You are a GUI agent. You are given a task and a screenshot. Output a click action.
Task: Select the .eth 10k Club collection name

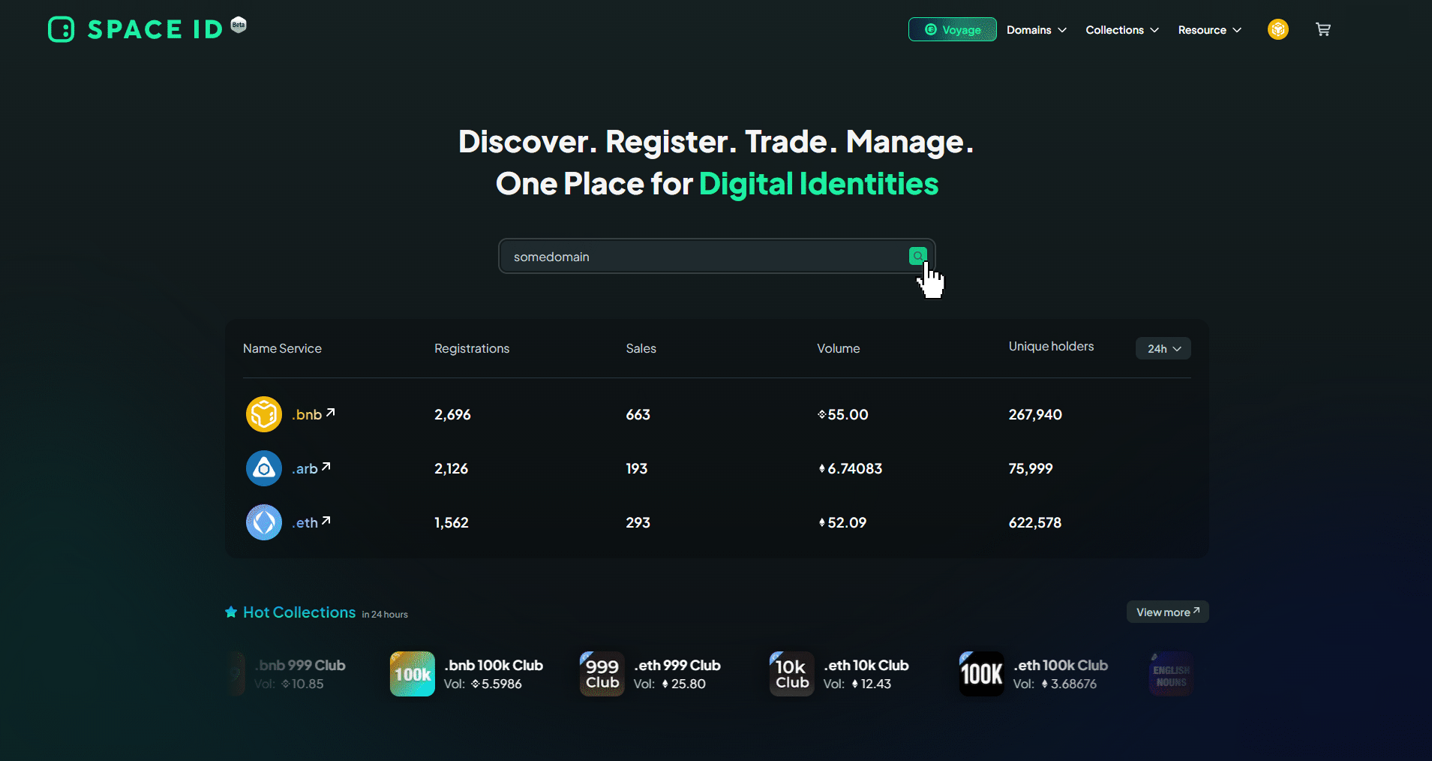pyautogui.click(x=866, y=665)
